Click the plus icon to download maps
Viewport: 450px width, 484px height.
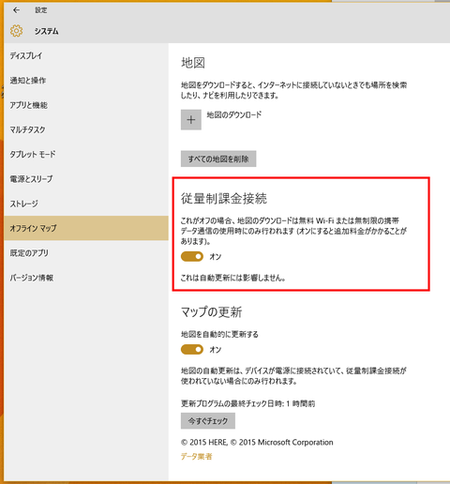pyautogui.click(x=191, y=119)
